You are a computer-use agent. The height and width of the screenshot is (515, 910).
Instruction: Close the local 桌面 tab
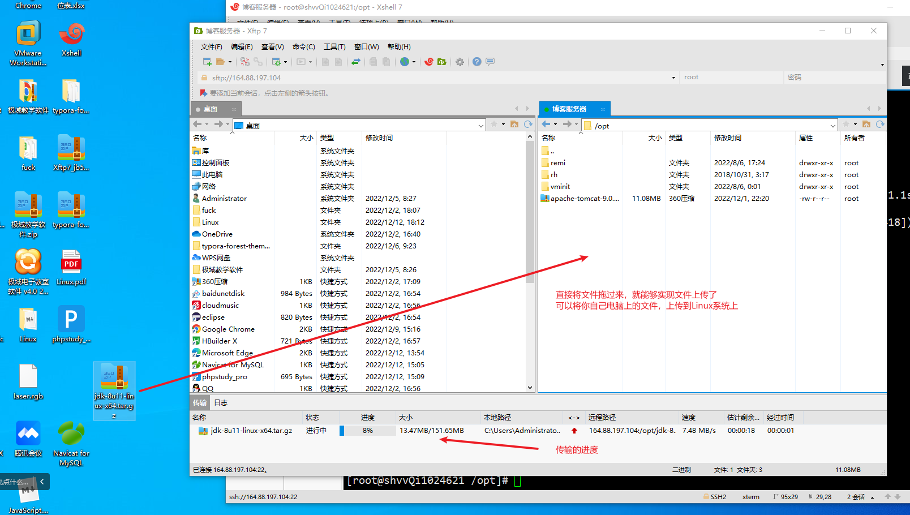point(234,109)
